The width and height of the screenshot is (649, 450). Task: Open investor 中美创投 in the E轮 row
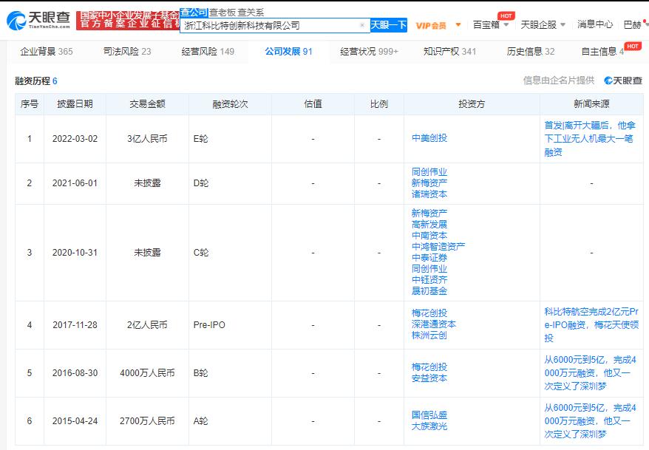click(x=429, y=138)
